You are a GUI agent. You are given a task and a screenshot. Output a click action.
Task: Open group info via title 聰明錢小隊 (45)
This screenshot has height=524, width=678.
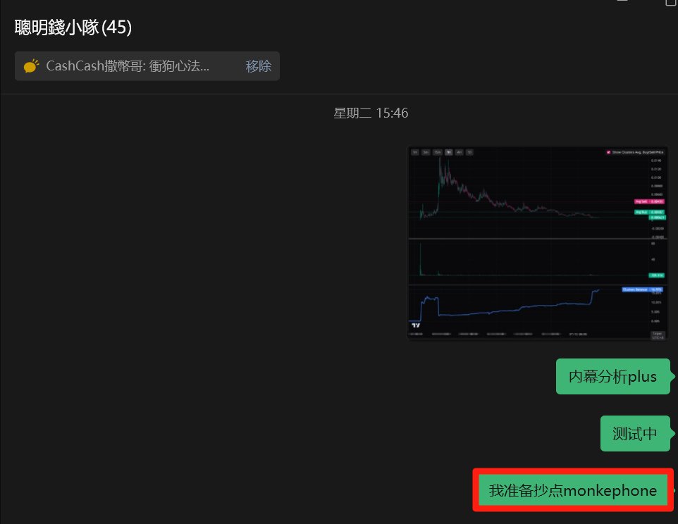[73, 27]
